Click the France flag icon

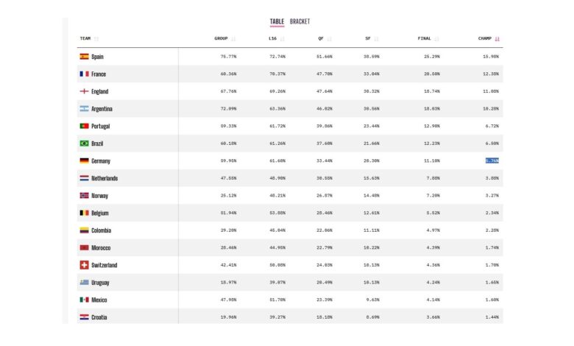[84, 74]
